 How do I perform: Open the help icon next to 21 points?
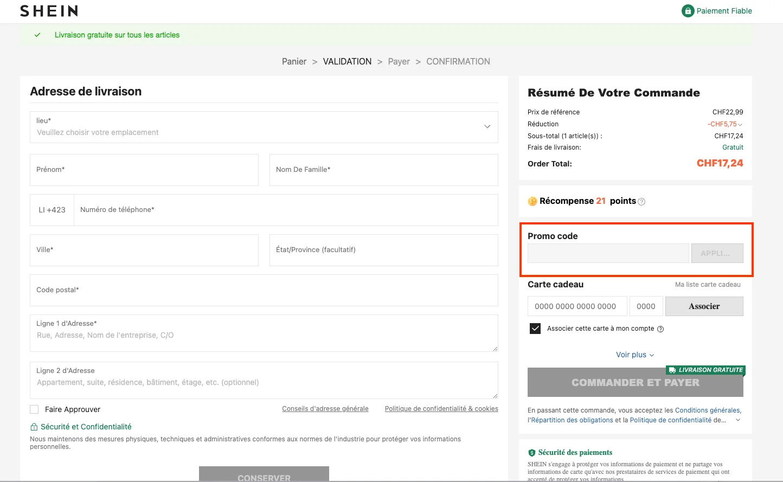[641, 201]
